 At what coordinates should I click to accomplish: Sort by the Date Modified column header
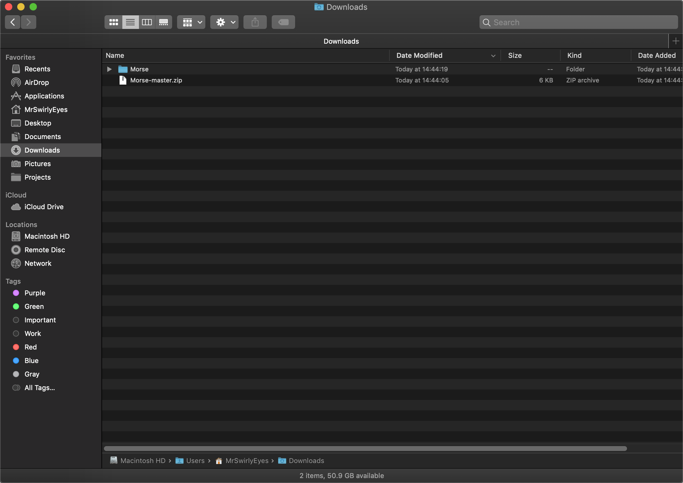419,55
